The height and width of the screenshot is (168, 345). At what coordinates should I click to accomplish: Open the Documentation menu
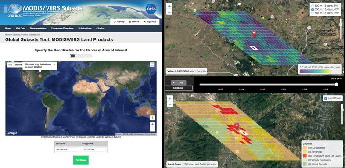(38, 29)
